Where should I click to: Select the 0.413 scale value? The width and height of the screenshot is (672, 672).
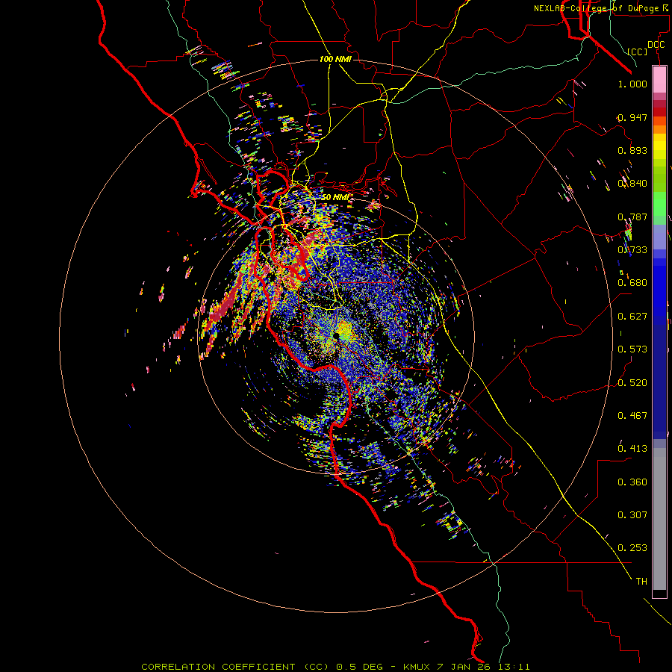click(632, 449)
